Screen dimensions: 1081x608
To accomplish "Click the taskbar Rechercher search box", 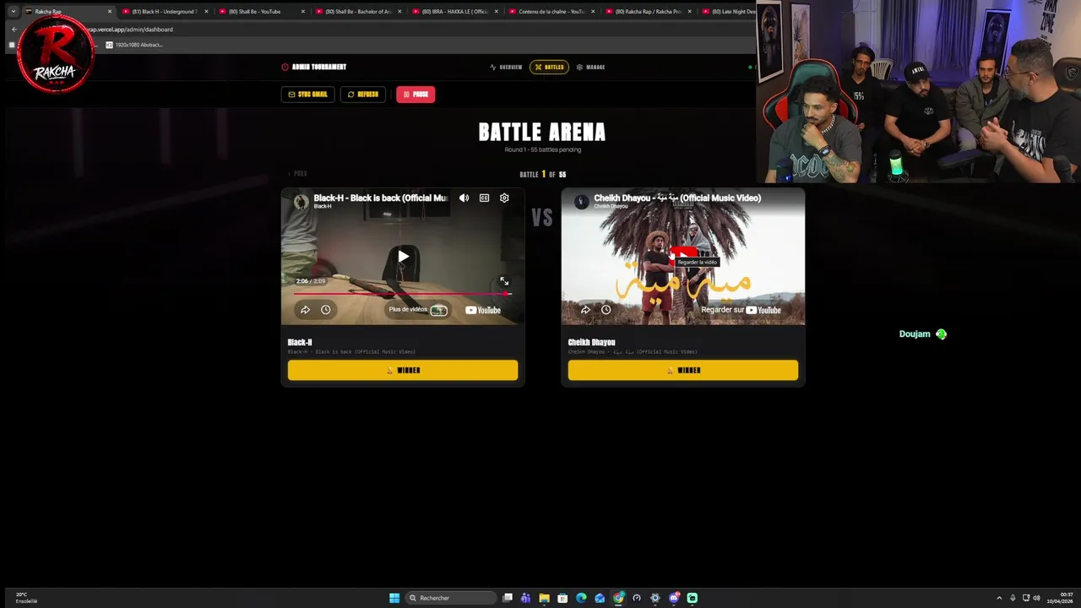I will pos(450,598).
